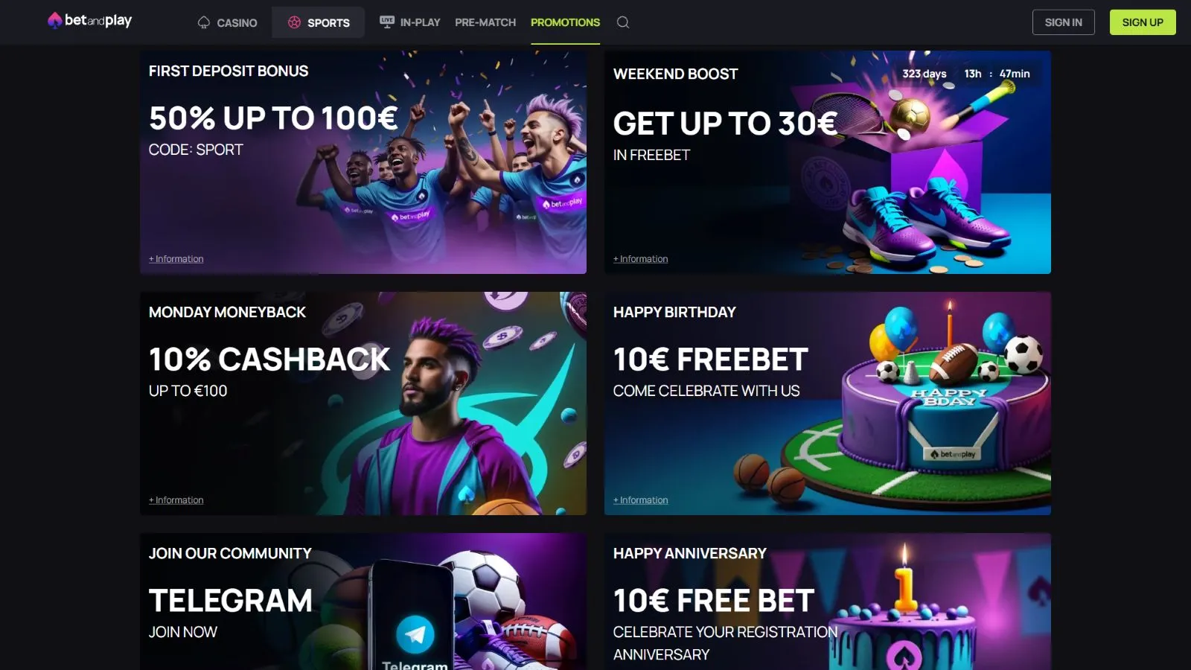
Task: Open the 10% Cashback promotion card
Action: (x=363, y=403)
